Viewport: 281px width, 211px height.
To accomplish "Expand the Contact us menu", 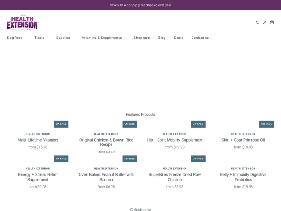I will (201, 38).
